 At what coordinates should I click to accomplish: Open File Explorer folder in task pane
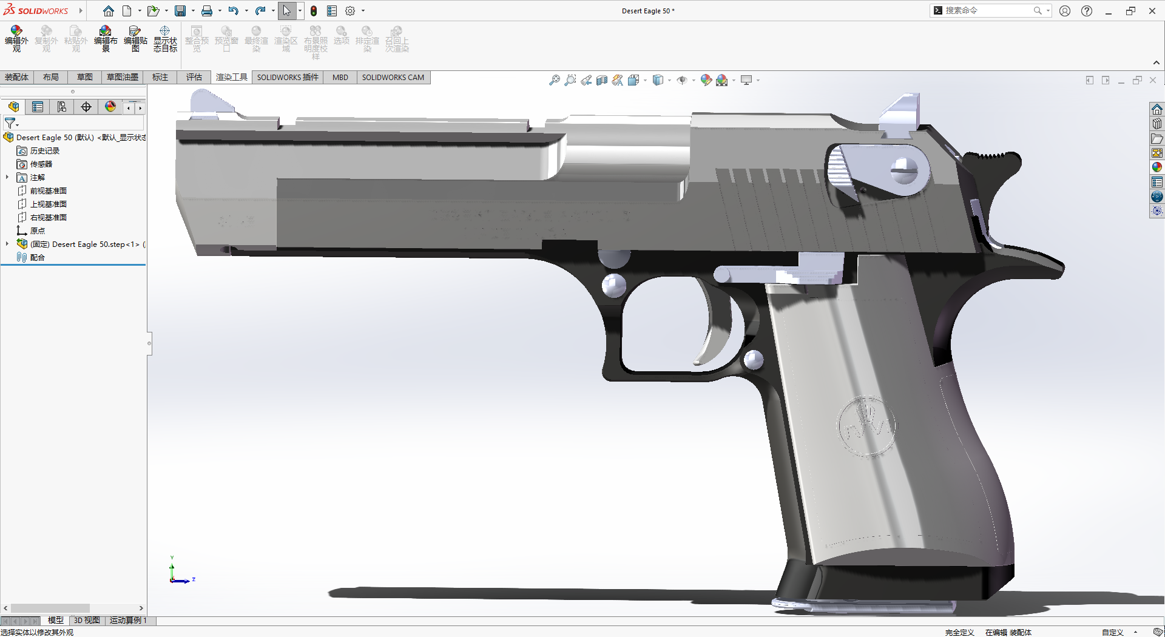[x=1157, y=138]
